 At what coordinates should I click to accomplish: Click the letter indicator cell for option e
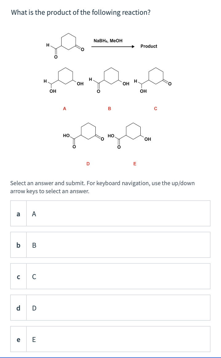click(x=18, y=339)
